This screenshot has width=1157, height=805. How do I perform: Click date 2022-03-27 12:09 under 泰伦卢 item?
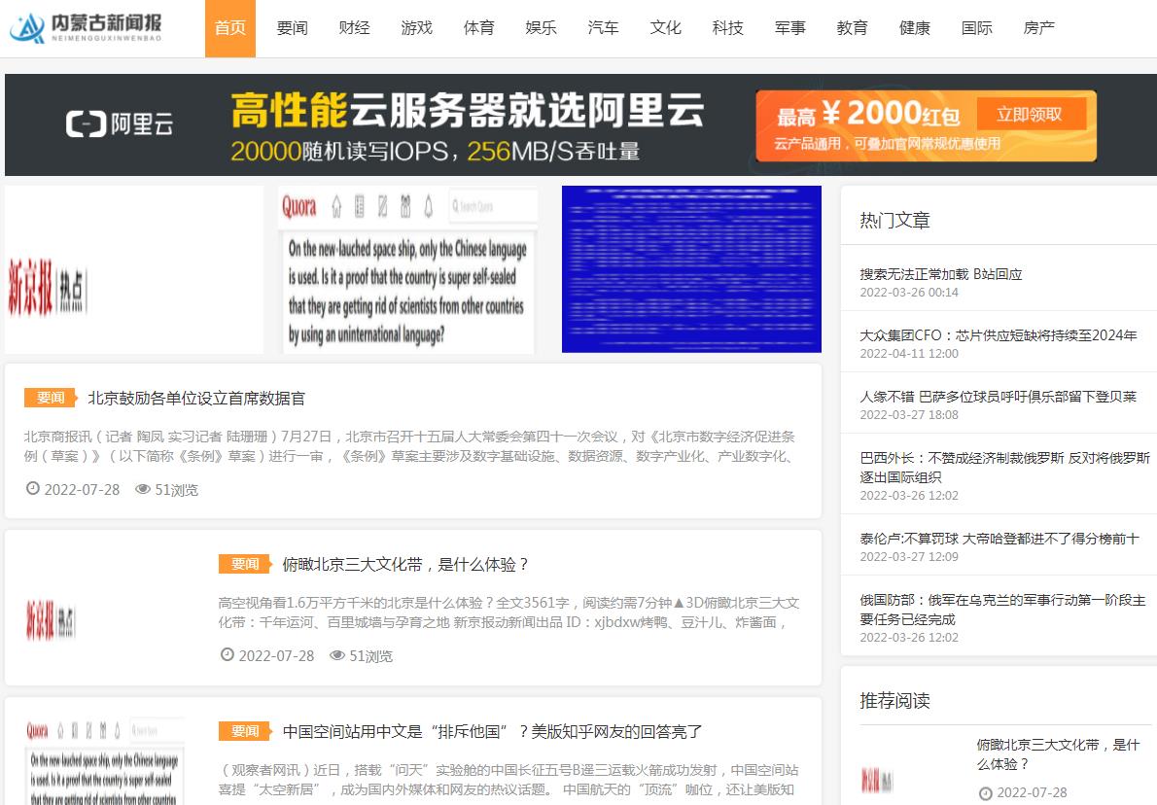click(909, 556)
